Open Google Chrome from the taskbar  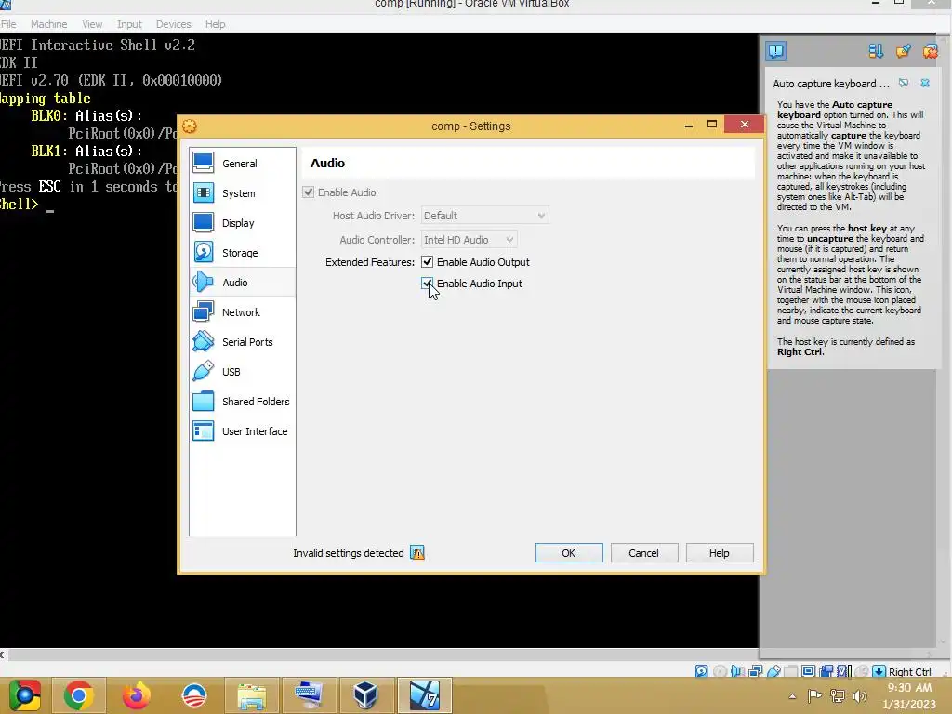pyautogui.click(x=78, y=695)
